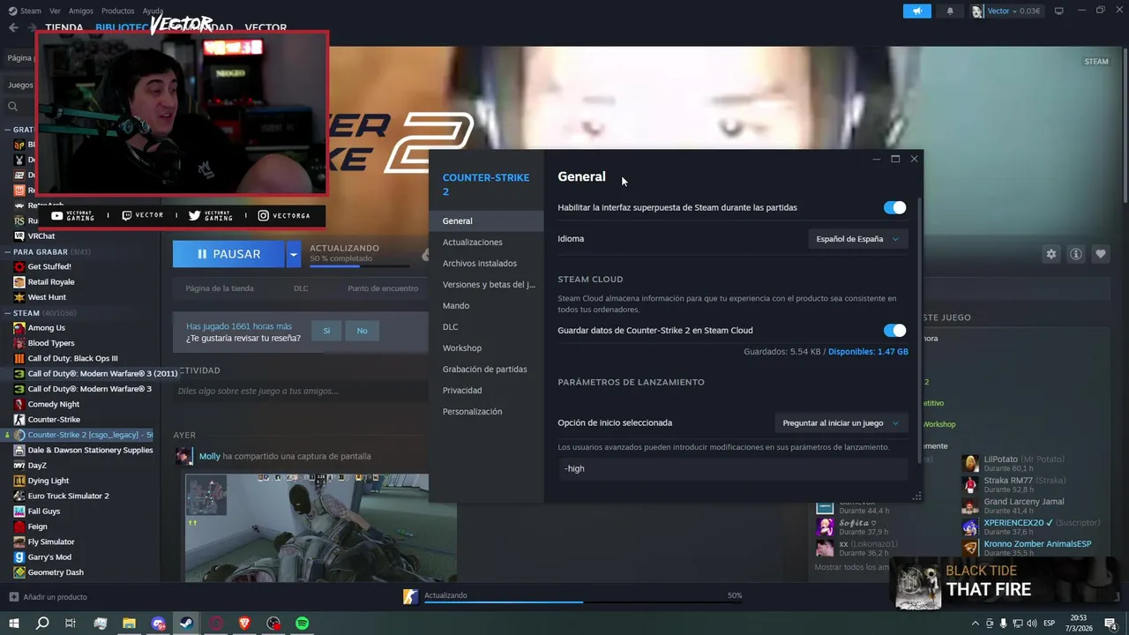Open game info circle icon
This screenshot has height=635, width=1129.
pos(1075,254)
